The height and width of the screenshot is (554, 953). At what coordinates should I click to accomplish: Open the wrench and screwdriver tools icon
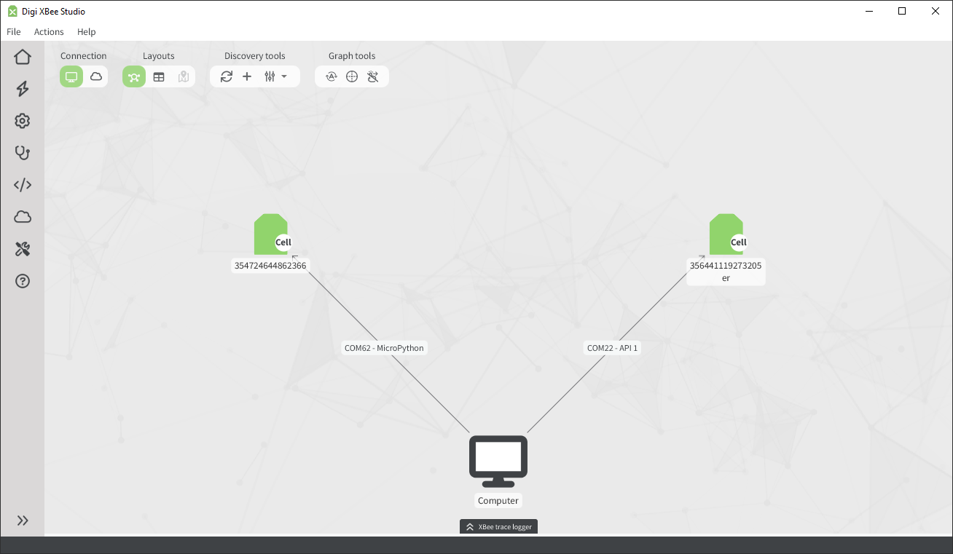coord(23,249)
